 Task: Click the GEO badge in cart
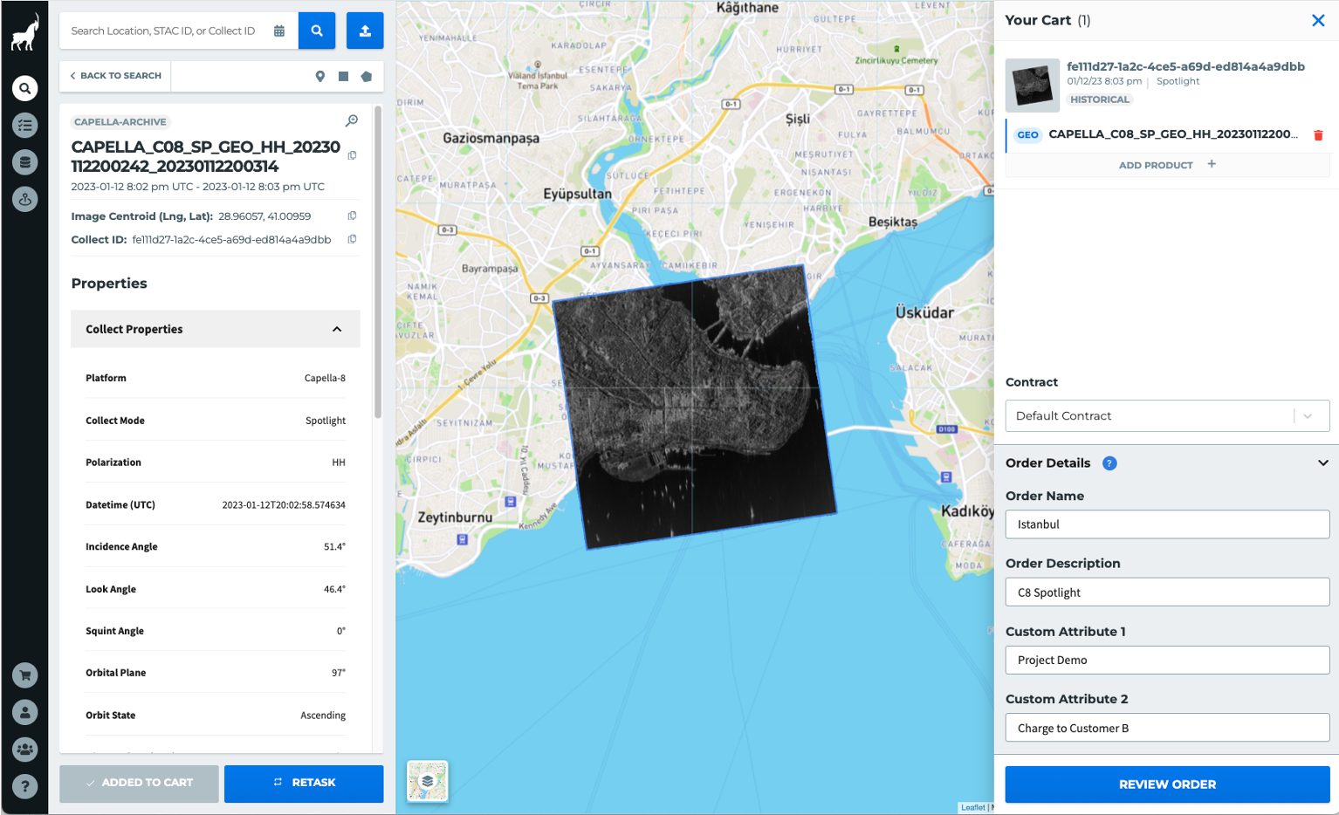pos(1027,135)
